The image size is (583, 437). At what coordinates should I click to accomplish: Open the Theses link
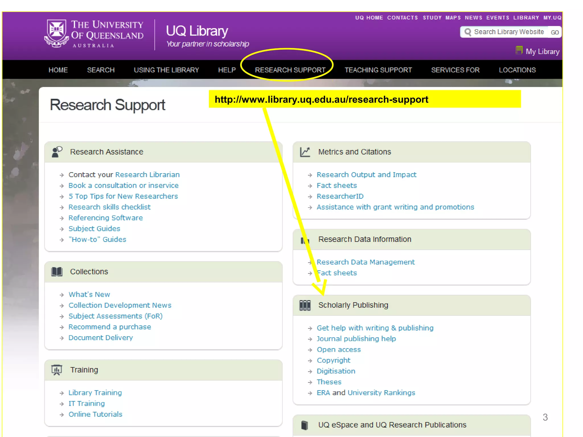point(329,382)
